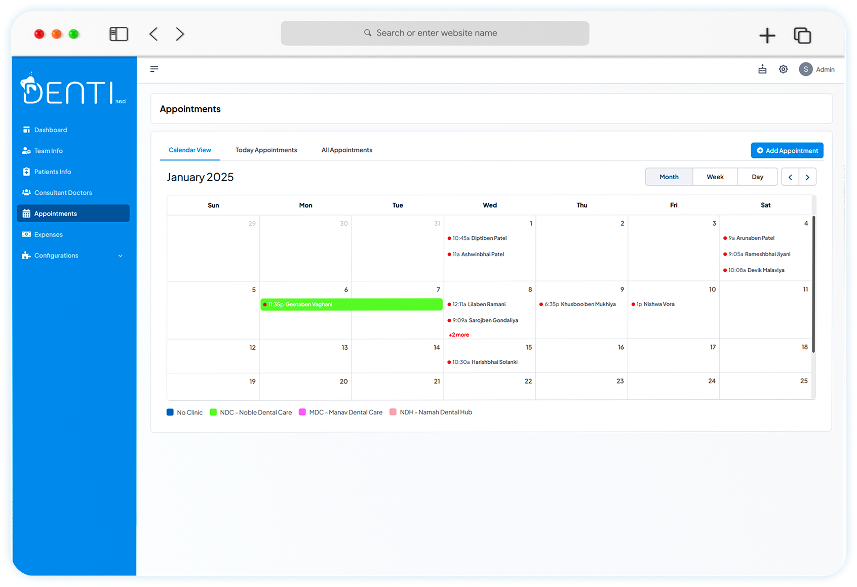This screenshot has height=587, width=857.
Task: Switch calendar to Day view
Action: [x=757, y=177]
